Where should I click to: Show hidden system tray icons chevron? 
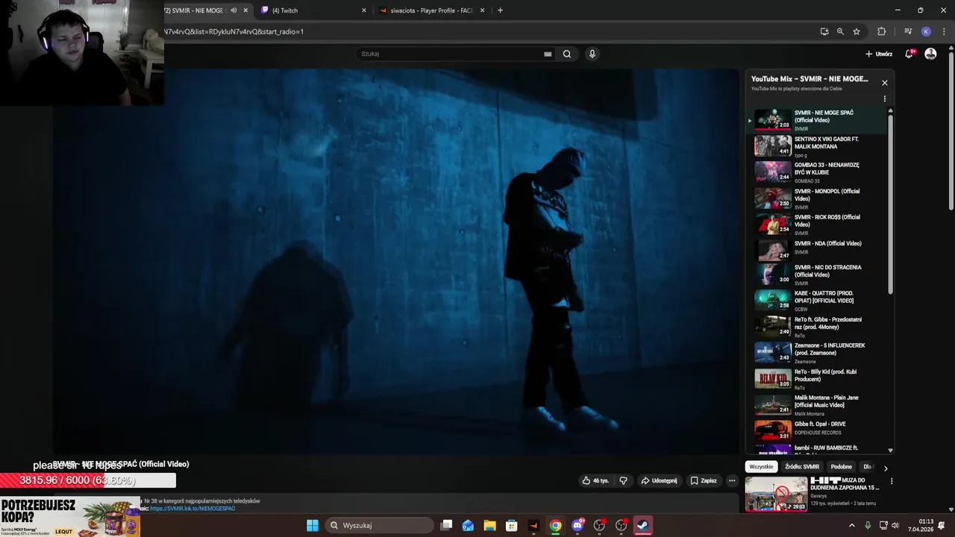tap(852, 525)
